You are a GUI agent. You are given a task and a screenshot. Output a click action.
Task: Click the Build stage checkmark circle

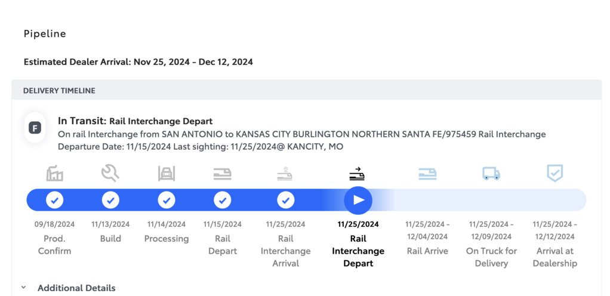coord(110,201)
